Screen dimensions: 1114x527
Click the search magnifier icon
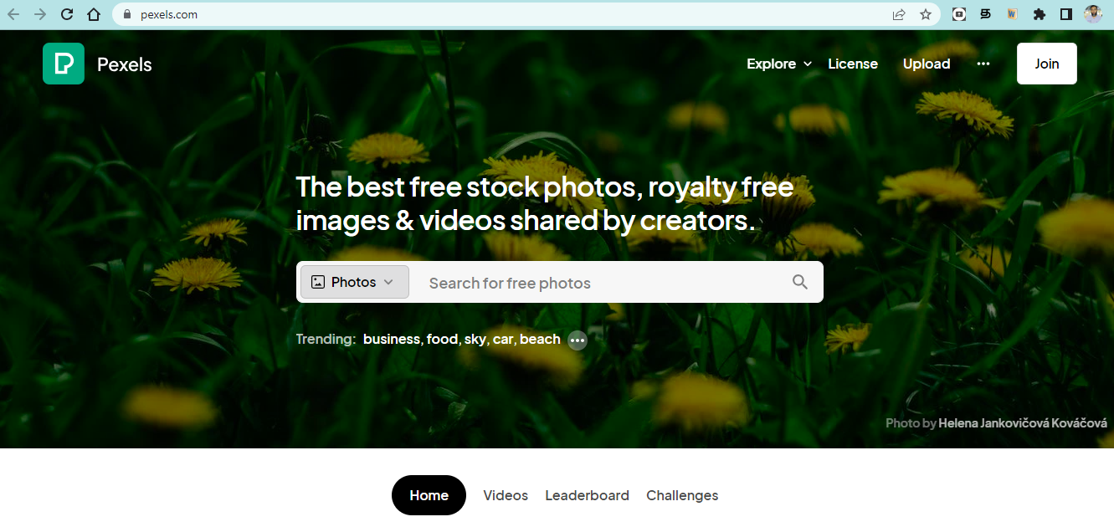click(x=800, y=282)
